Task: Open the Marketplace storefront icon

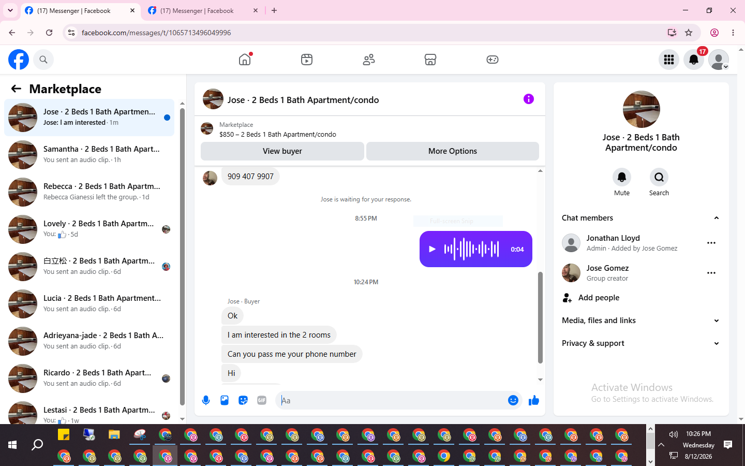Action: (x=430, y=60)
